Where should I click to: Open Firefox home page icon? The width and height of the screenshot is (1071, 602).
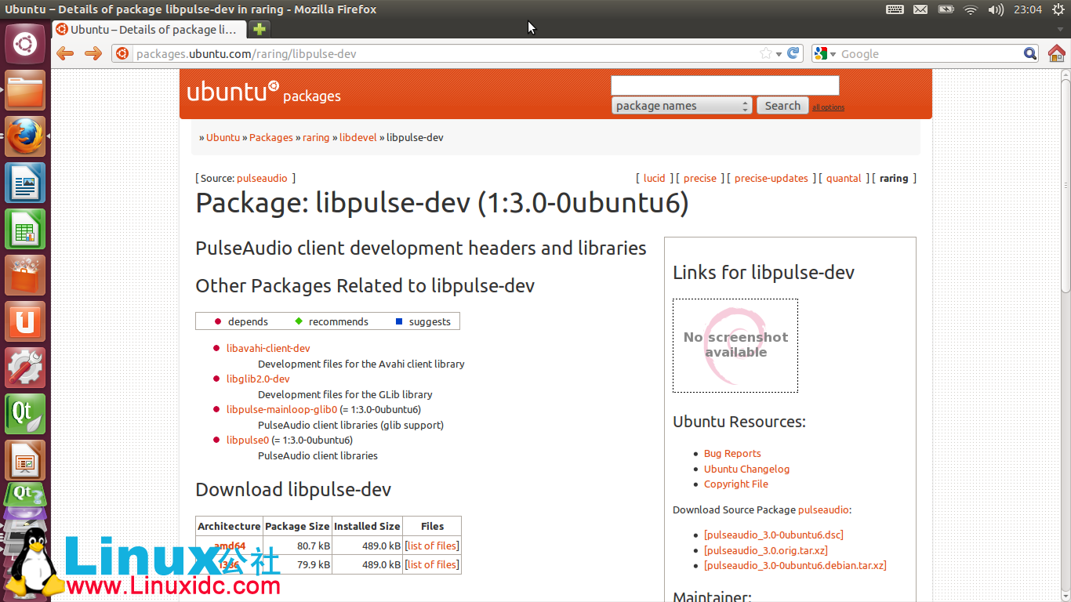pyautogui.click(x=1056, y=53)
